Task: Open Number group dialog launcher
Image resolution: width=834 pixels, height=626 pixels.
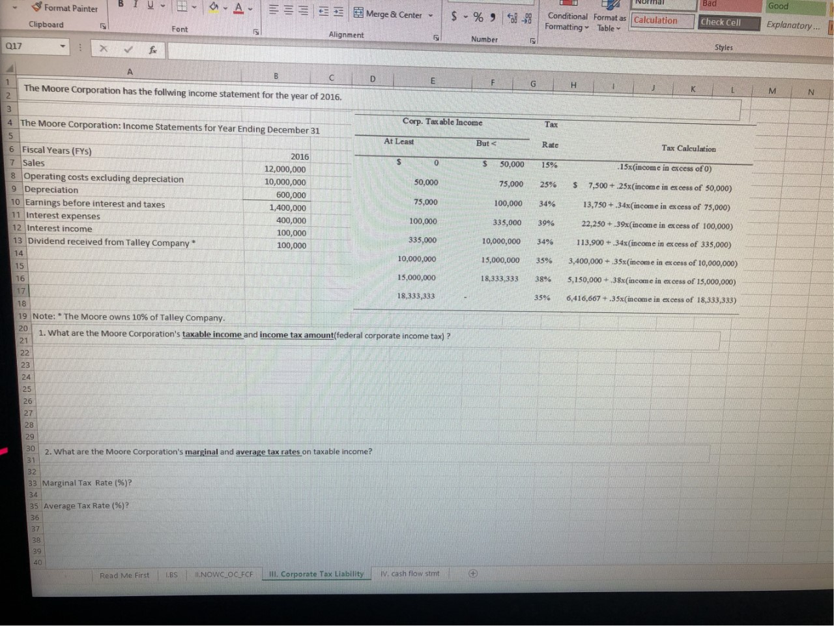Action: (533, 41)
